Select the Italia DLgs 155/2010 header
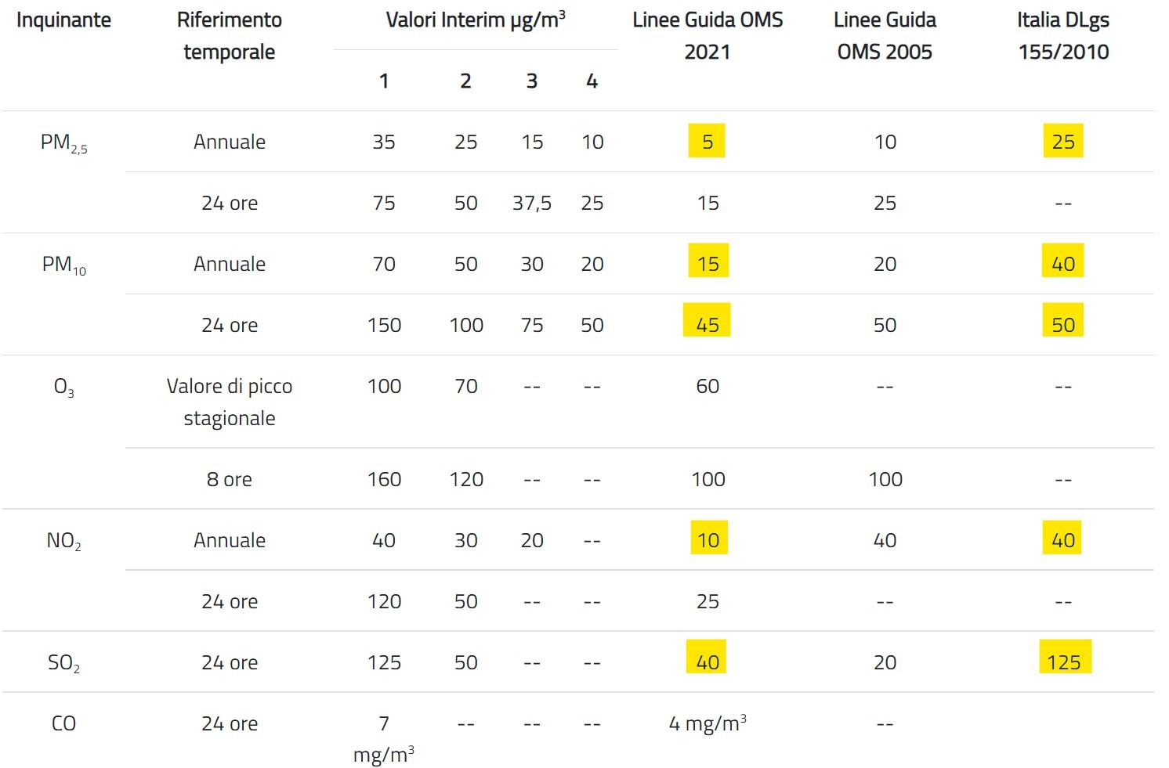Image resolution: width=1169 pixels, height=768 pixels. click(1063, 36)
